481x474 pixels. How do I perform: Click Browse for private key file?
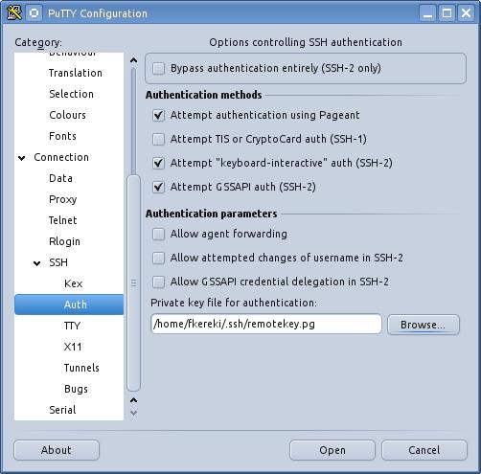[424, 325]
